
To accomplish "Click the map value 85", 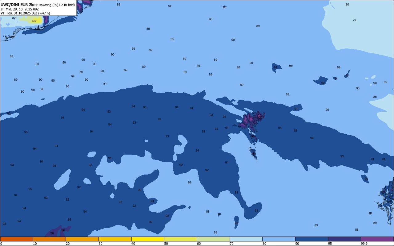I will click(x=316, y=225).
